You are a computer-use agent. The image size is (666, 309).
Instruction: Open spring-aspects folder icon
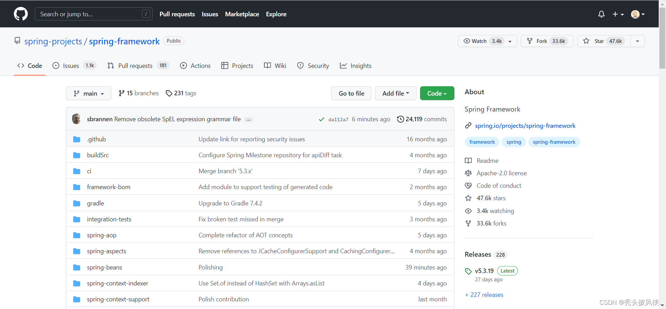click(77, 251)
